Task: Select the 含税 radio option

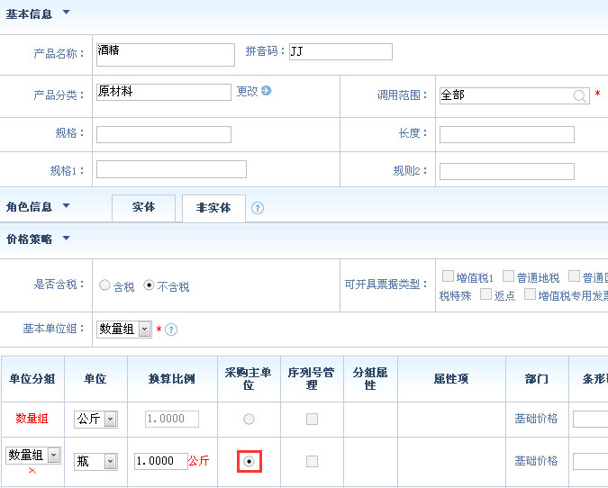Action: (x=104, y=286)
